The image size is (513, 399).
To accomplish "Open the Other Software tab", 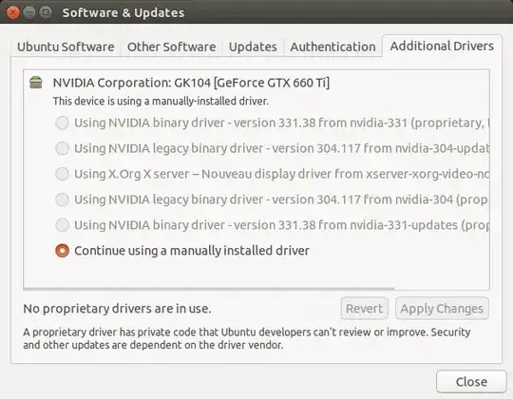I will point(171,47).
